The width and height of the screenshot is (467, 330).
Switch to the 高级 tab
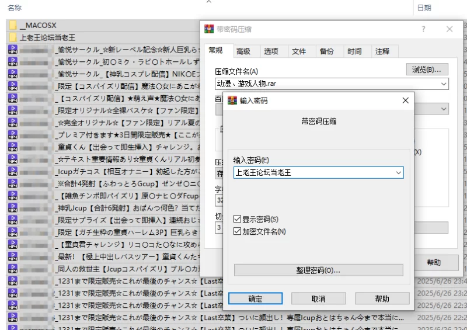pos(243,51)
